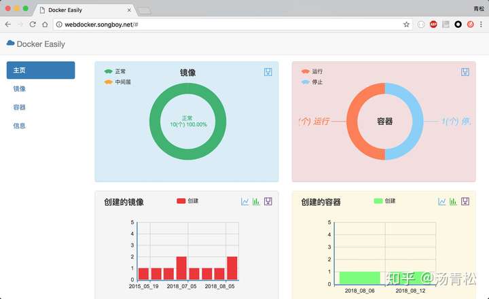Screen dimensions: 489x299
Task: Switch 创建的镜像 chart to line view
Action: pyautogui.click(x=244, y=201)
